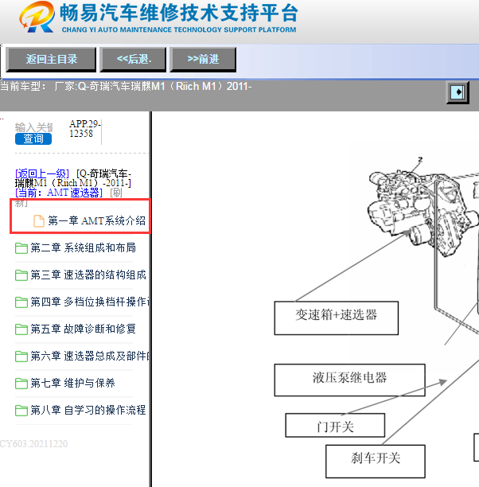Viewport: 479px width, 487px height.
Task: Go forward with the >>前进 button
Action: (203, 60)
